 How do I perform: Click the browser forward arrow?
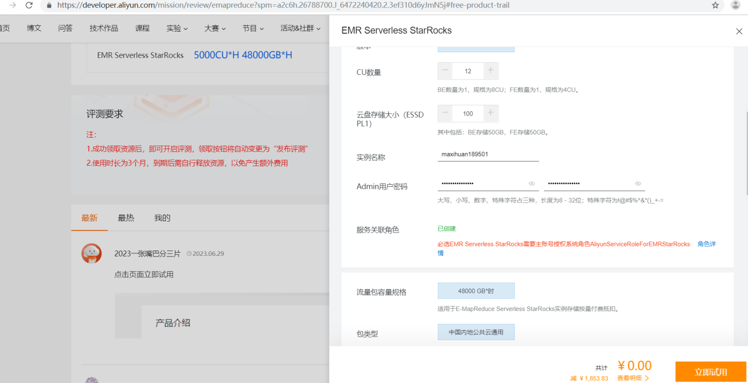13,5
